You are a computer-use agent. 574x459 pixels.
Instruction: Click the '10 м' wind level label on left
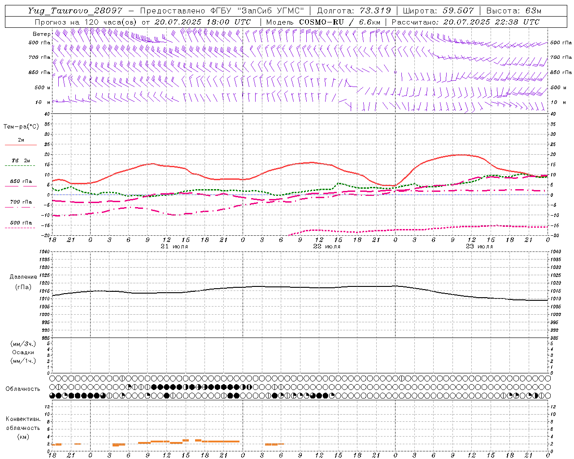pyautogui.click(x=43, y=102)
